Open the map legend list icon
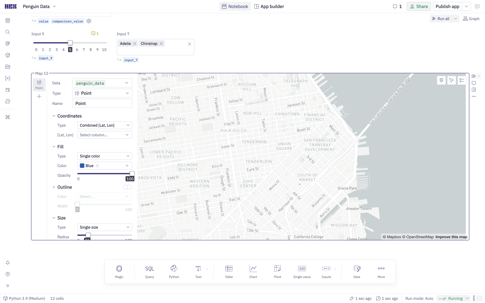 (x=462, y=80)
